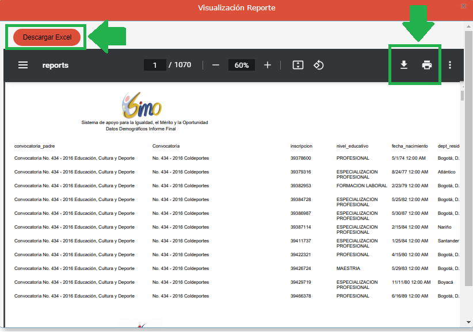Screen dimensions: 473x332
Task: Click the reports document title
Action: pos(55,65)
